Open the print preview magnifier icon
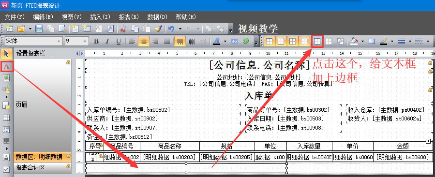Screen dimensions: 435x177 62,29
